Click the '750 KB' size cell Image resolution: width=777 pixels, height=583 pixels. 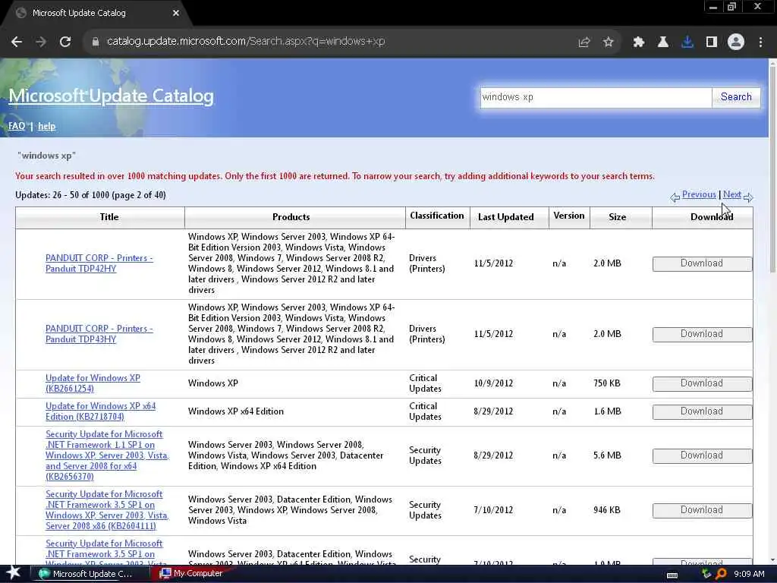coord(606,383)
